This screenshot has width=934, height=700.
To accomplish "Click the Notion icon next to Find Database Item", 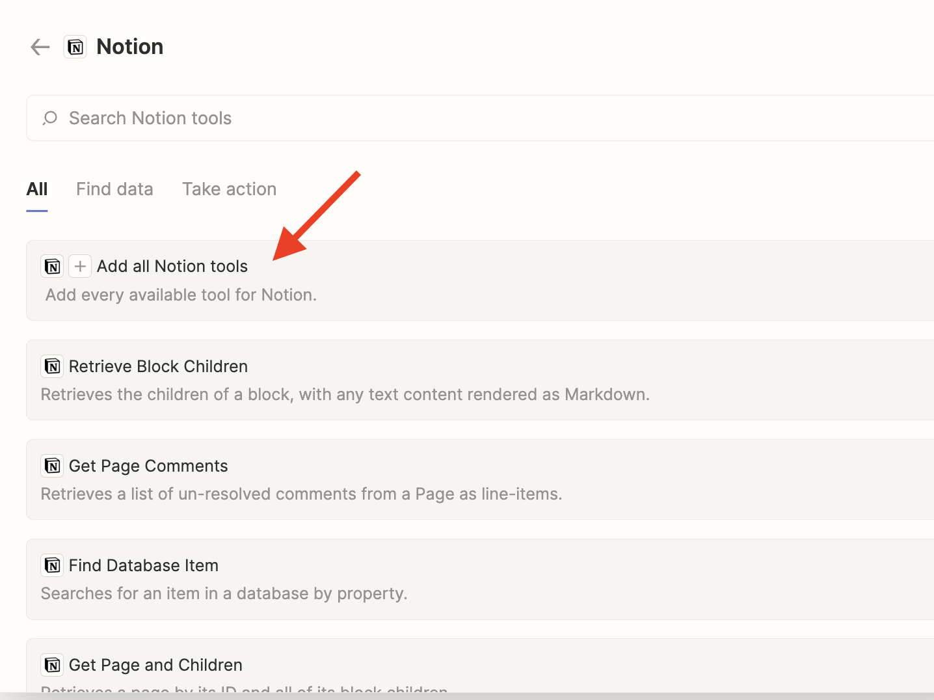I will pos(53,565).
